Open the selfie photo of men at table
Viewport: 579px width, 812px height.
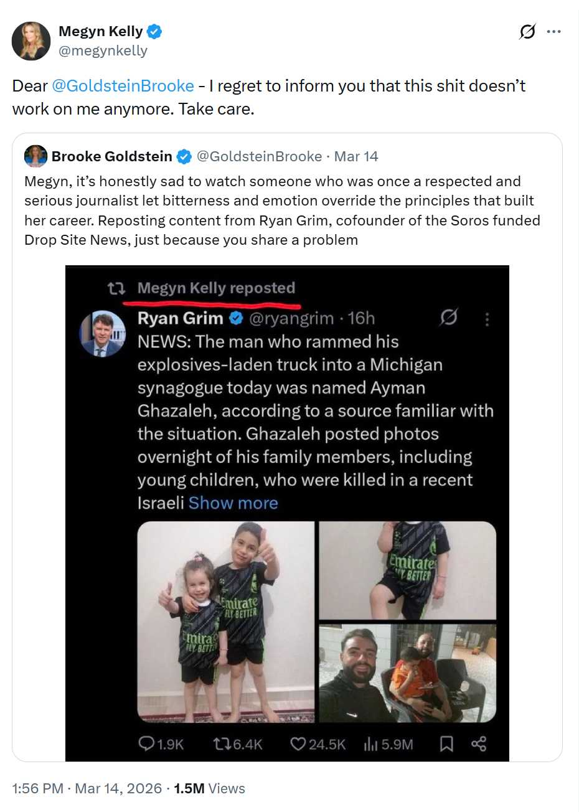[x=407, y=673]
